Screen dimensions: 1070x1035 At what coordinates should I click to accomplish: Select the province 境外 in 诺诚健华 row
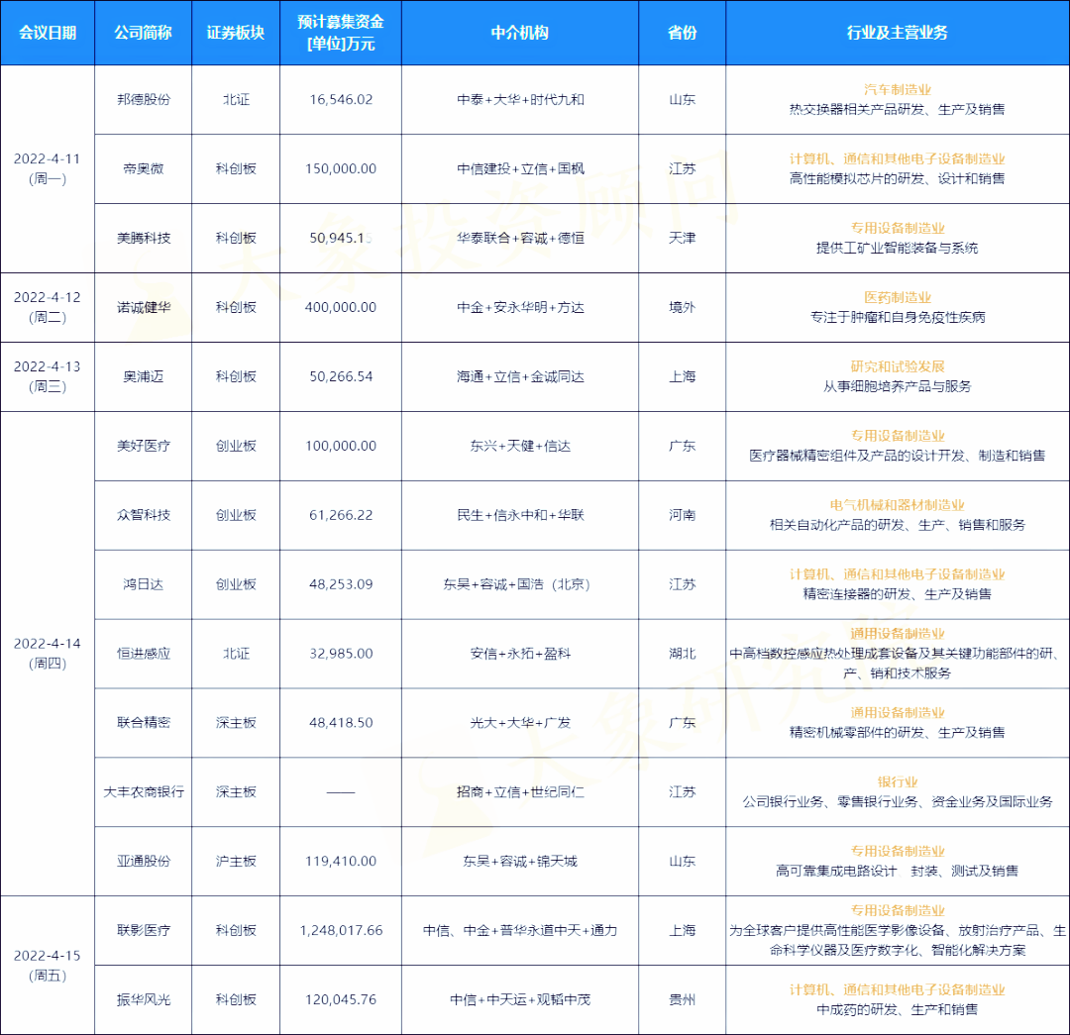tap(683, 307)
